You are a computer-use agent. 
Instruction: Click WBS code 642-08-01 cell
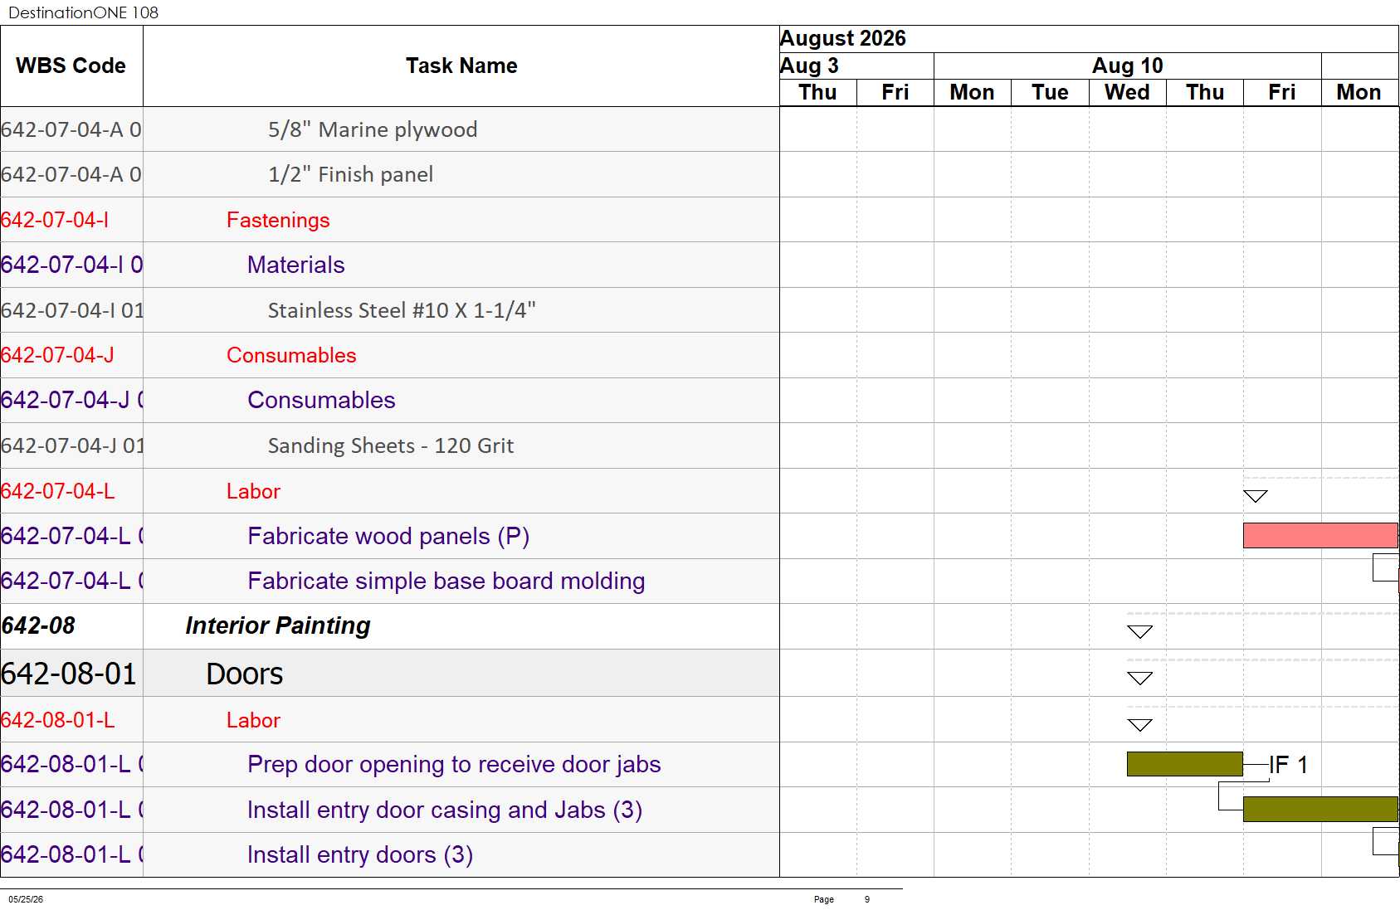click(x=71, y=673)
